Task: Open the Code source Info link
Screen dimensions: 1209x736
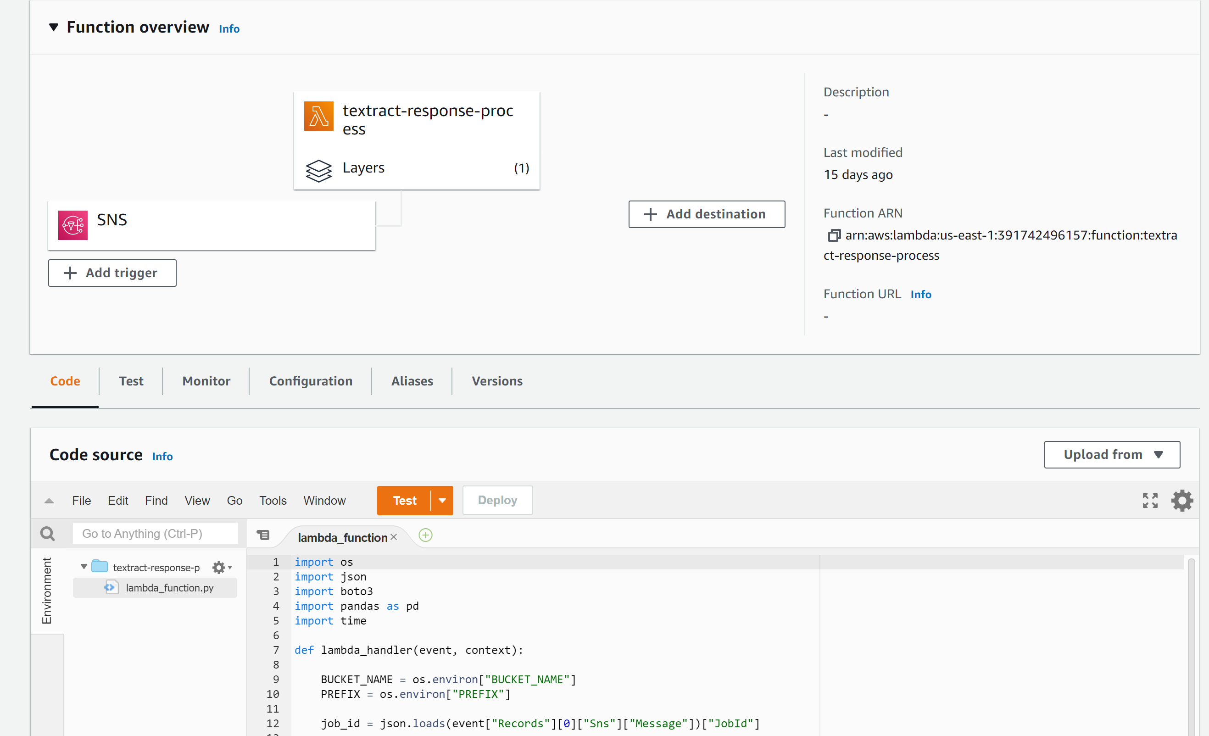Action: pyautogui.click(x=162, y=456)
